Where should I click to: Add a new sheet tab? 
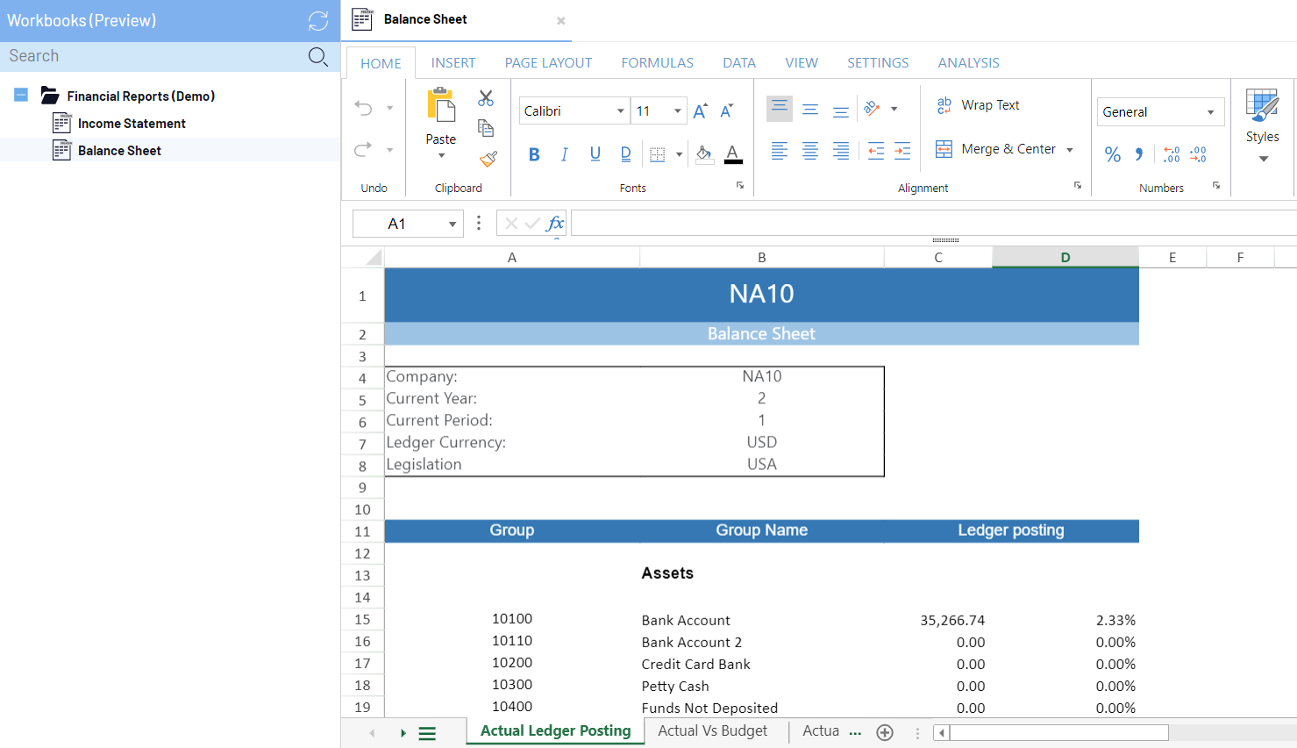coord(885,732)
